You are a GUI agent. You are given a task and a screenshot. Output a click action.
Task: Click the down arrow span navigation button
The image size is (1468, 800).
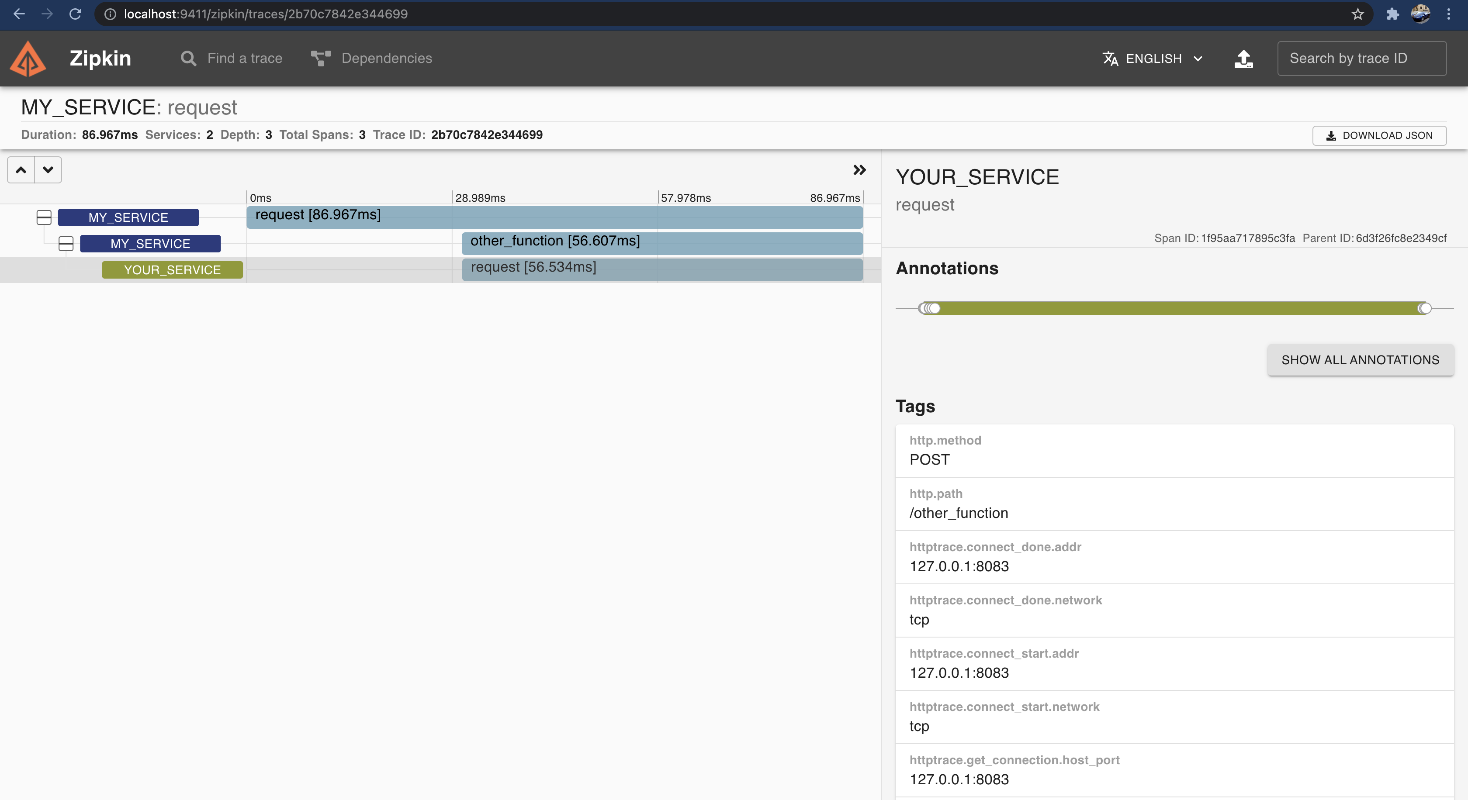[48, 170]
